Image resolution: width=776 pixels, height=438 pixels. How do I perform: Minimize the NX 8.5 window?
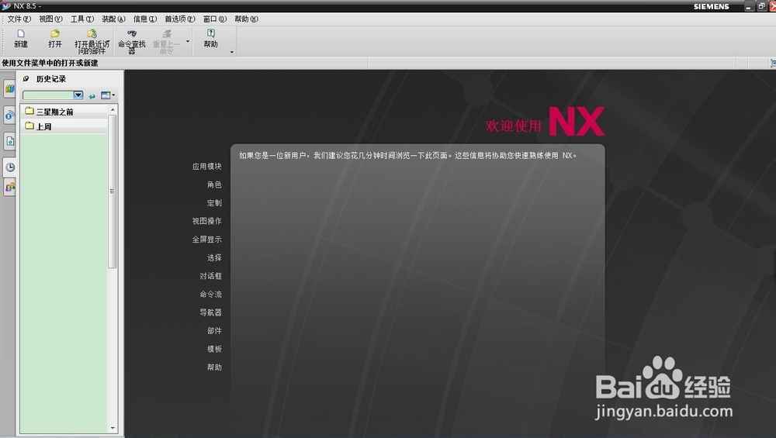(x=749, y=6)
